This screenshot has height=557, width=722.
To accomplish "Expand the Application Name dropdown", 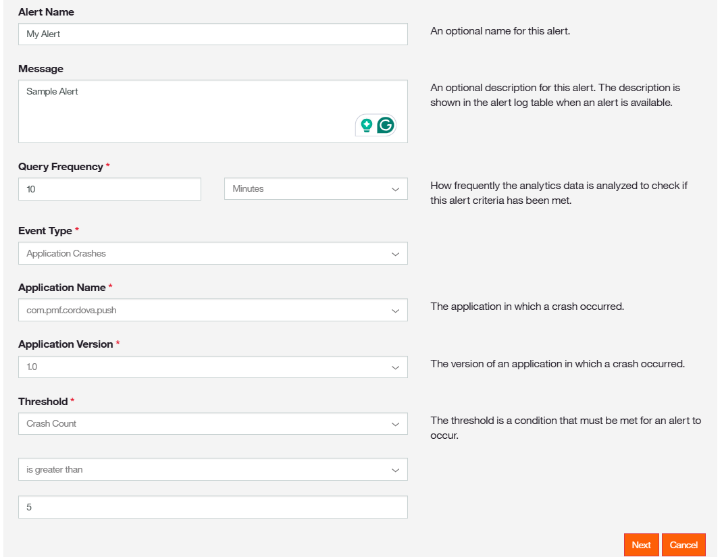I will 213,311.
